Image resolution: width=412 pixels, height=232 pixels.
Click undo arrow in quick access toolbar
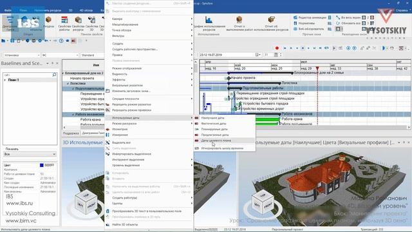pos(46,41)
